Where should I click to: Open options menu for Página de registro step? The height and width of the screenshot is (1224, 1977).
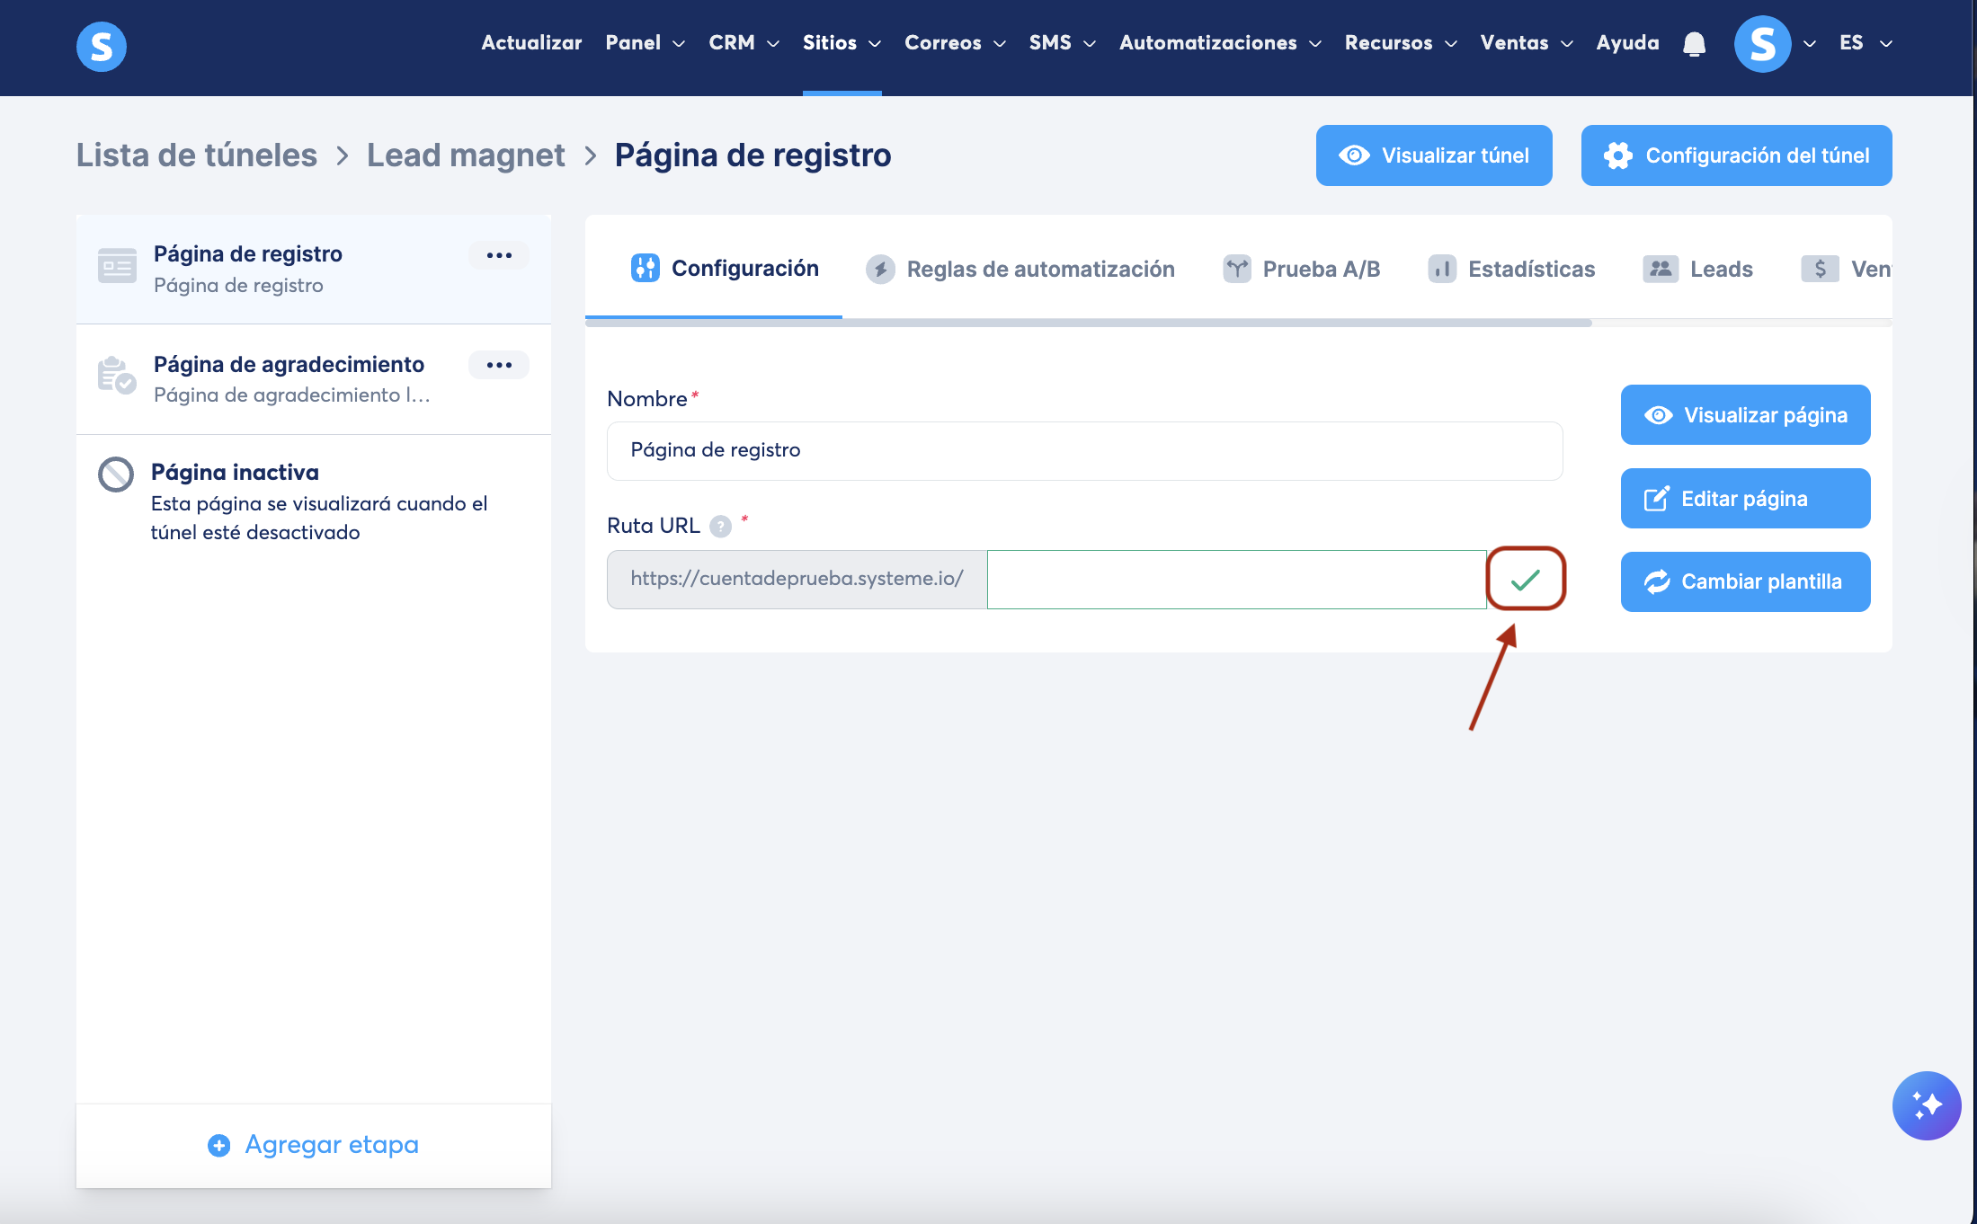point(499,255)
